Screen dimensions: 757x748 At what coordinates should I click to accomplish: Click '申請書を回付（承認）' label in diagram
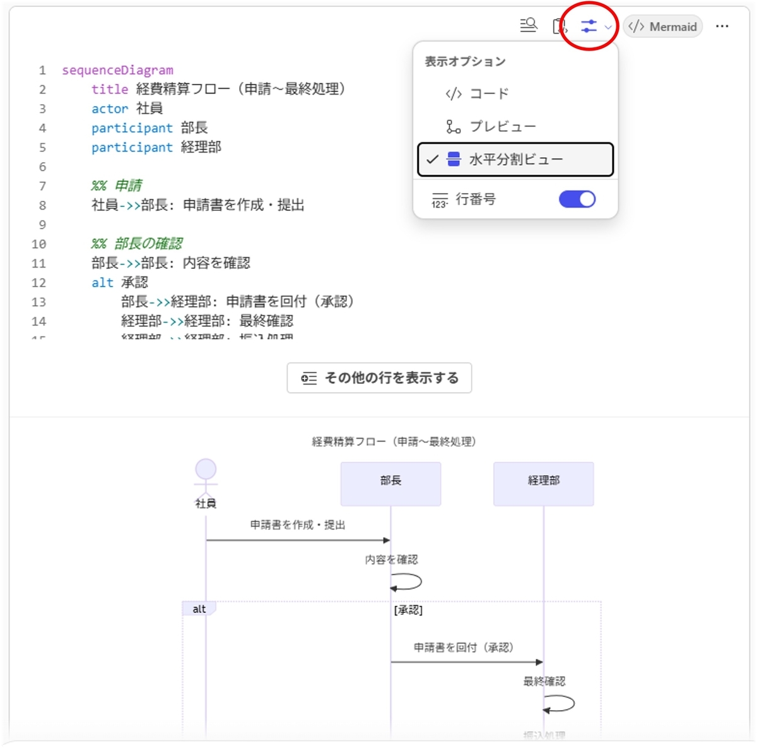[464, 648]
